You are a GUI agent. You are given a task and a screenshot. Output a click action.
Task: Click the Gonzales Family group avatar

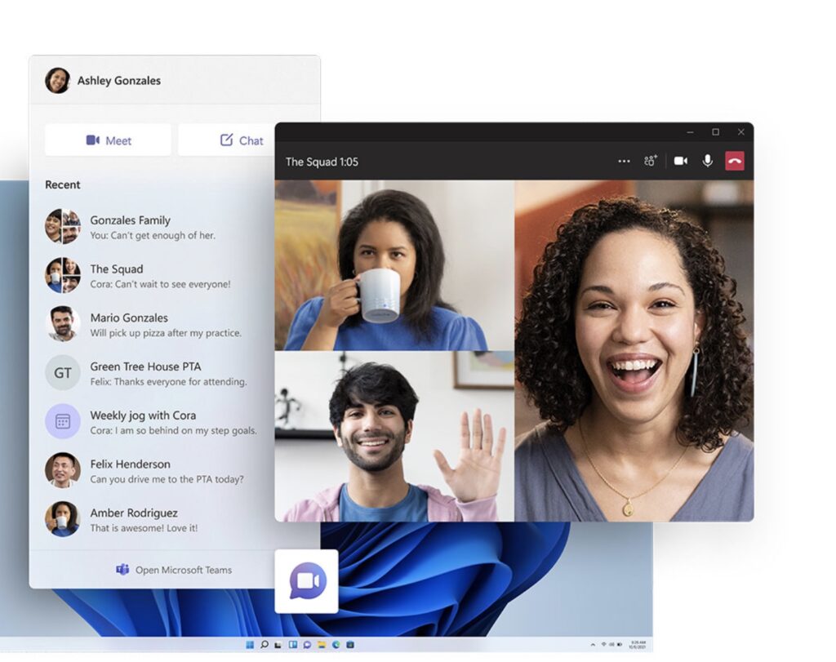pyautogui.click(x=62, y=227)
